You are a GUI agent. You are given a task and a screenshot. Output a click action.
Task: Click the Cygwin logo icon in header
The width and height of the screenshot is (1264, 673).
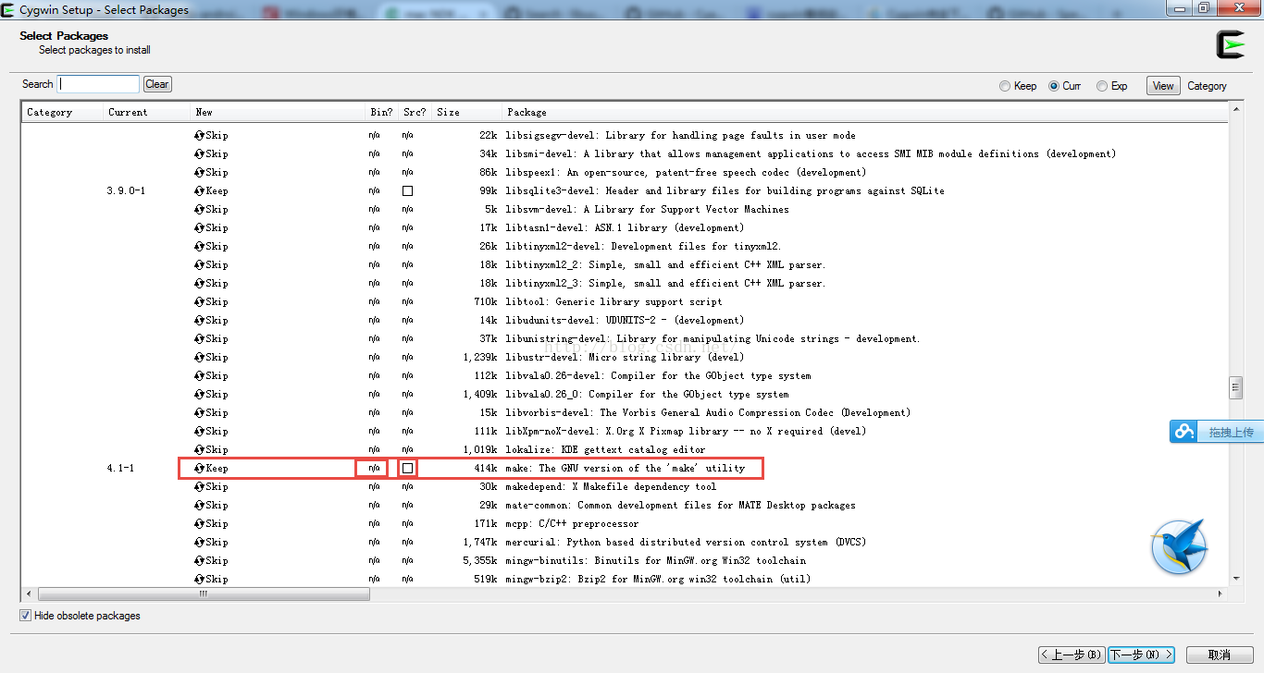(x=1231, y=44)
